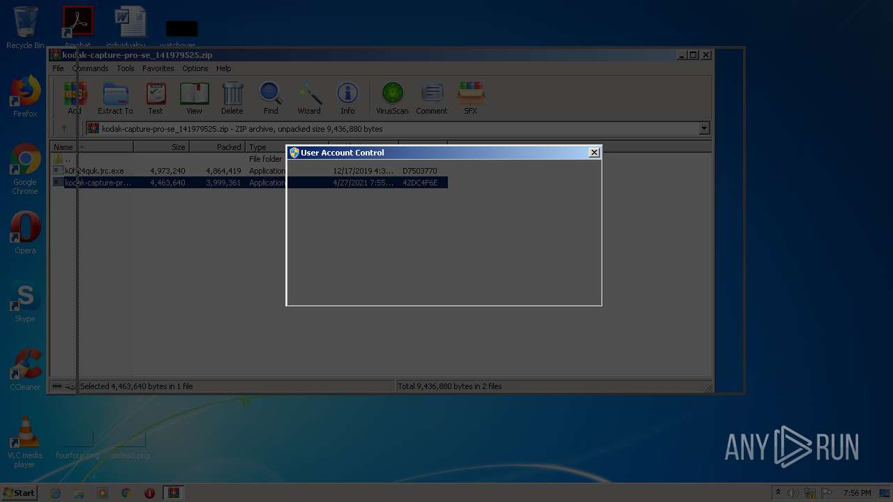
Task: Open the Options menu
Action: (x=195, y=68)
